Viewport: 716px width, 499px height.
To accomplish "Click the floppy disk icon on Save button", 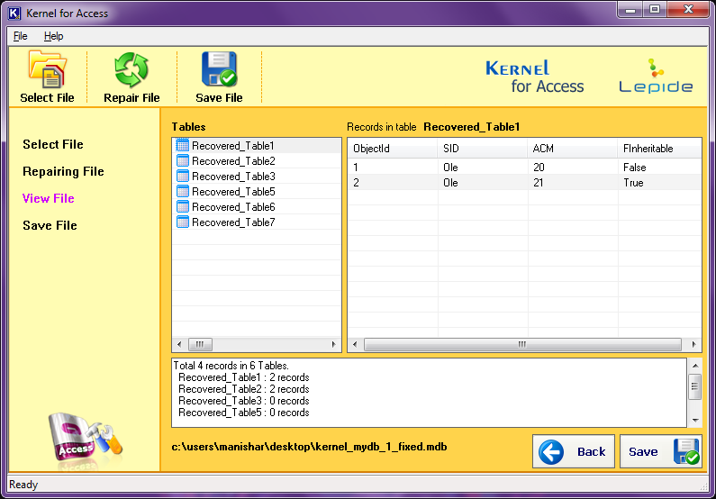I will (686, 451).
